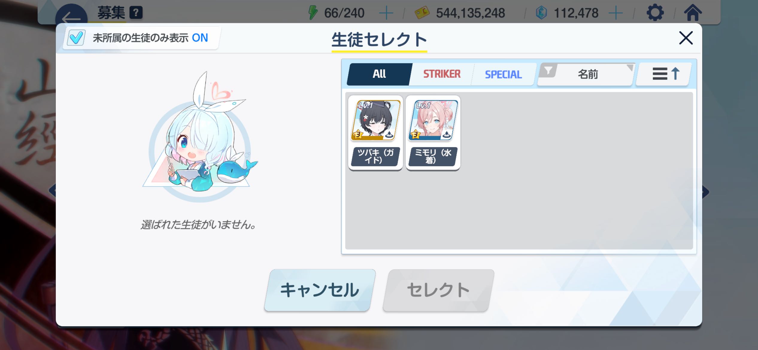The width and height of the screenshot is (758, 350).
Task: Switch to the All tab
Action: coord(379,74)
